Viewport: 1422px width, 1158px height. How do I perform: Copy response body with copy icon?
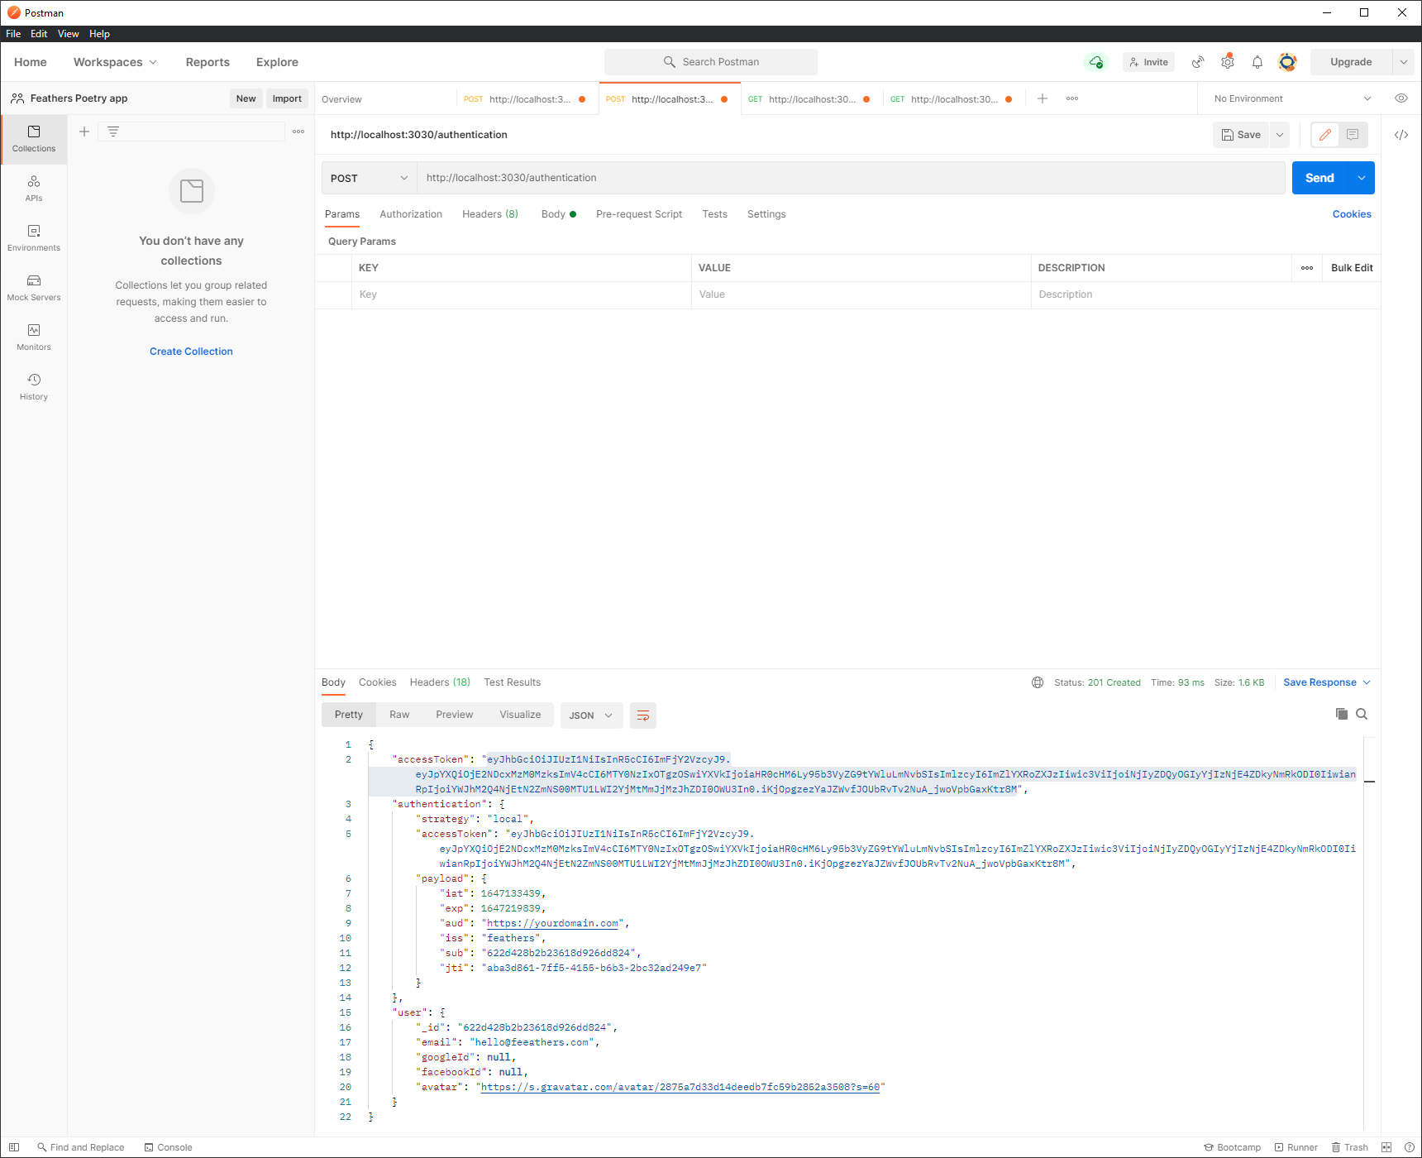click(1342, 714)
